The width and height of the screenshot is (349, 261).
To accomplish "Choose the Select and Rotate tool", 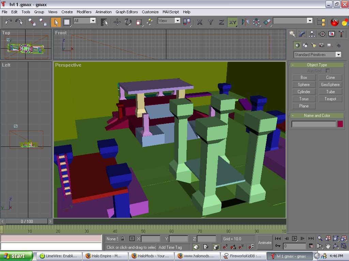I will point(128,22).
